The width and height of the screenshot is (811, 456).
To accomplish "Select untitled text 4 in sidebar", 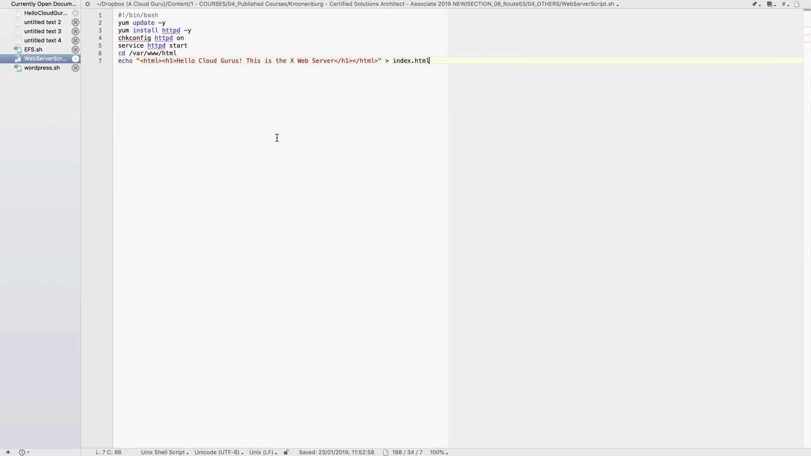I will tap(42, 41).
